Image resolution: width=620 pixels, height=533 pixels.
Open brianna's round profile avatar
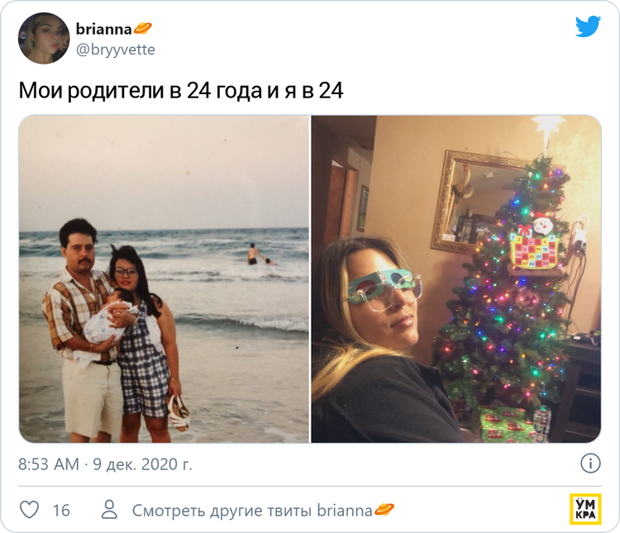coord(44,38)
